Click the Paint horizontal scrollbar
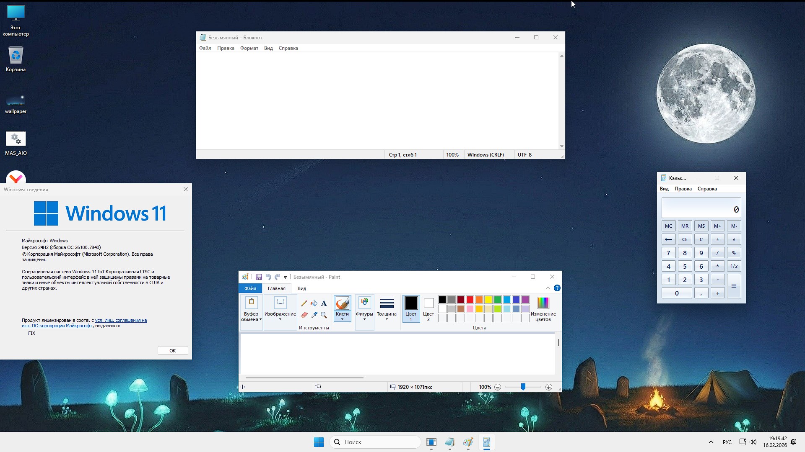This screenshot has height=452, width=805. click(304, 378)
